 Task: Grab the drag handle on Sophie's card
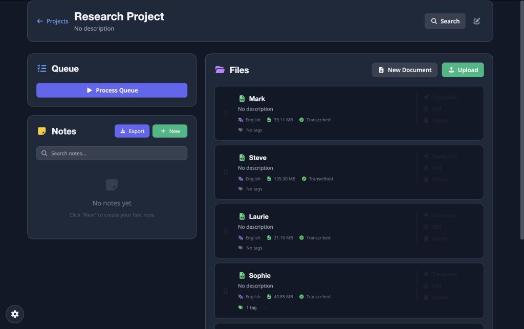(x=226, y=291)
